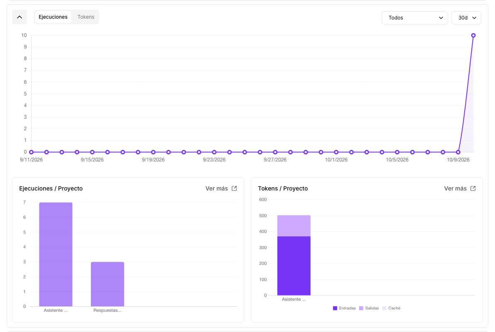Image resolution: width=495 pixels, height=332 pixels.
Task: Click the data point for 10/9/2026 at zero
Action: click(458, 152)
